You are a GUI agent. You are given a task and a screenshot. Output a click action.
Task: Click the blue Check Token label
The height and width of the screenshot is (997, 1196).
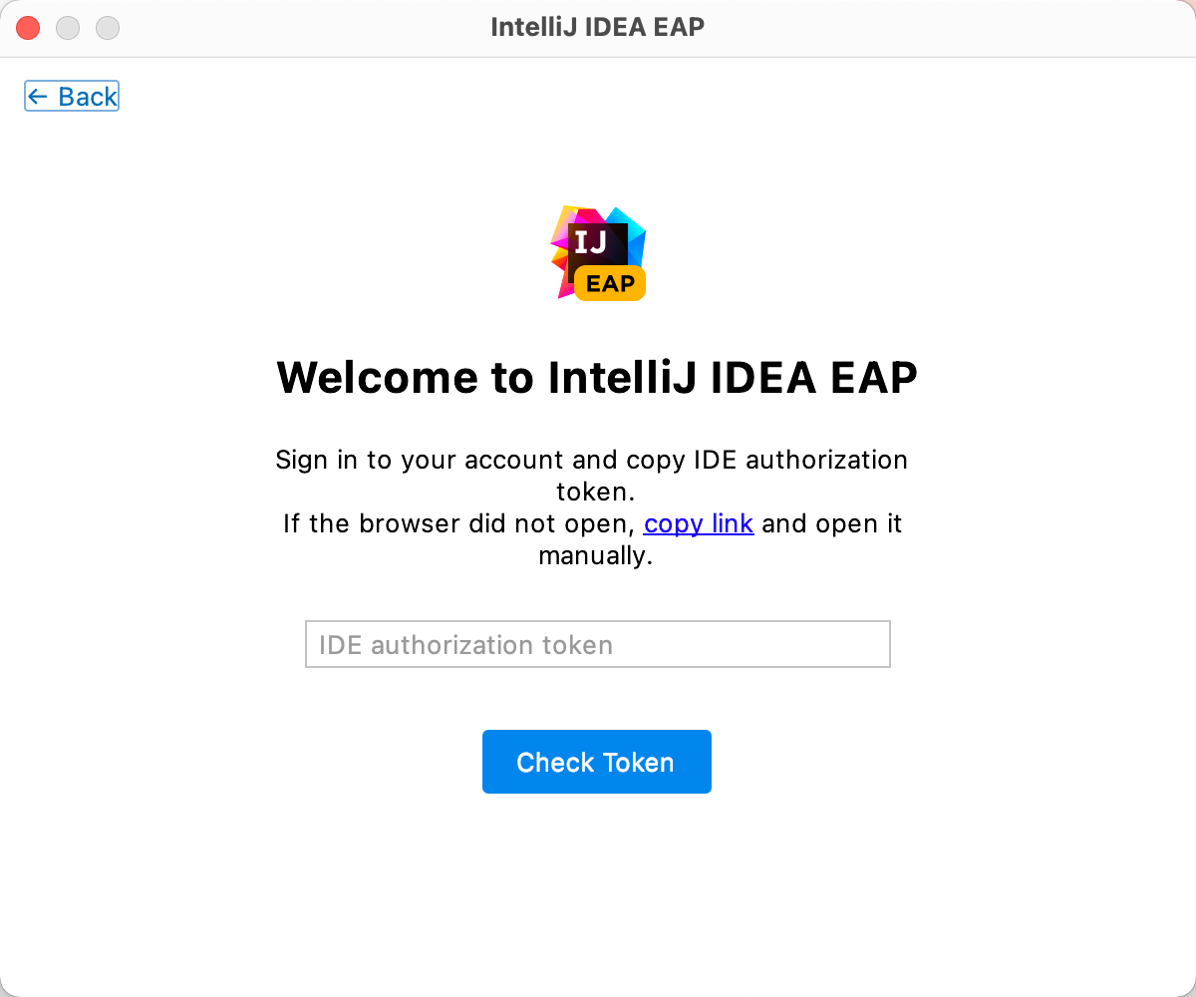pos(596,762)
